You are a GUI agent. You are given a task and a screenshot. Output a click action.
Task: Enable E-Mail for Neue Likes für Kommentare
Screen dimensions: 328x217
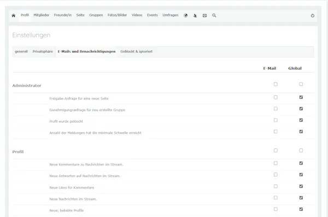(x=276, y=186)
